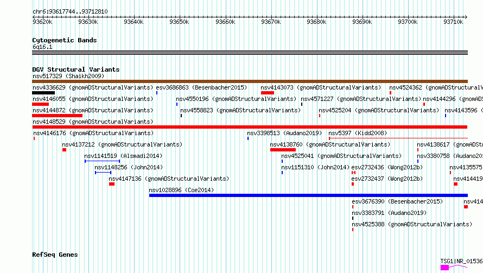Select the red nsv4144872 variant bar

58,116
